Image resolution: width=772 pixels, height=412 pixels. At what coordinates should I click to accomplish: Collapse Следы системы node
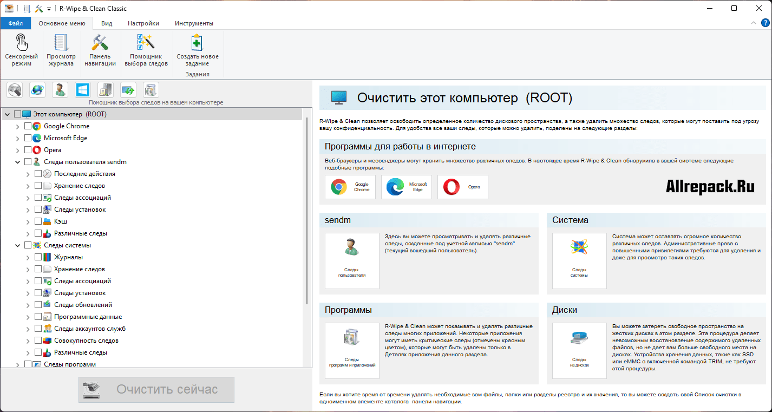click(18, 245)
